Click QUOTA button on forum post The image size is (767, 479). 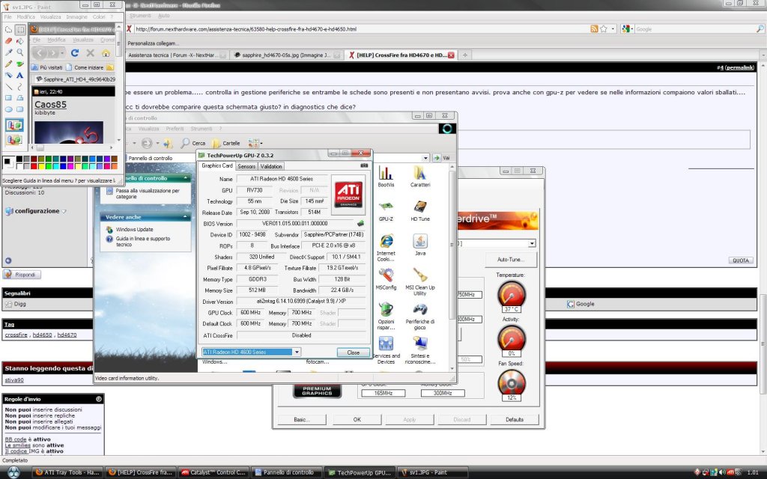click(x=740, y=260)
